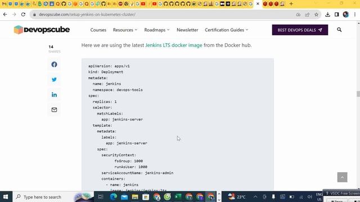Expand the Roadmaps dropdown menu

(157, 30)
